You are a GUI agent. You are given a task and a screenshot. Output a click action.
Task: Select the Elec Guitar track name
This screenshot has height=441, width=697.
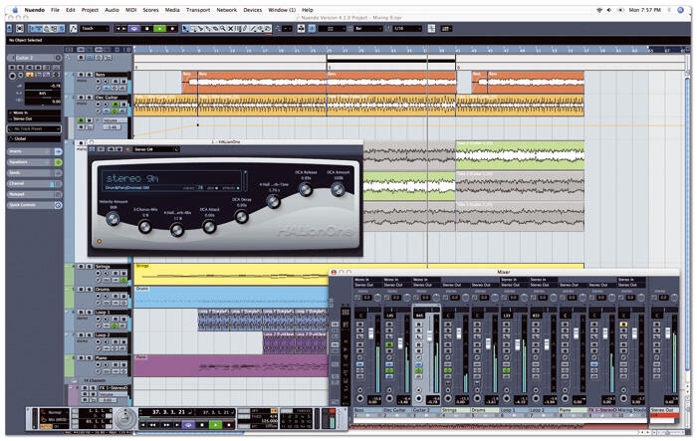[x=105, y=98]
